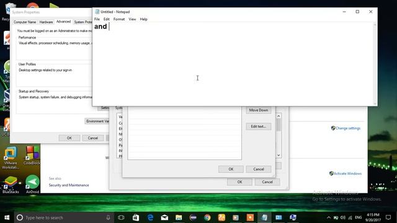
Task: Select the BlueStacks desktop icon
Action: click(x=11, y=185)
